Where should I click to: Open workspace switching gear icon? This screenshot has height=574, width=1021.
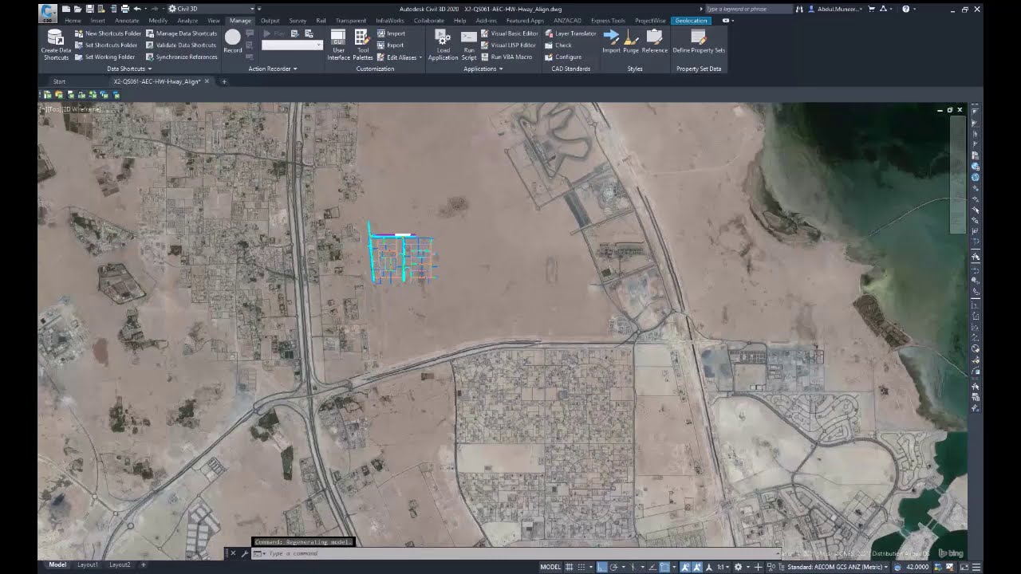coord(739,567)
